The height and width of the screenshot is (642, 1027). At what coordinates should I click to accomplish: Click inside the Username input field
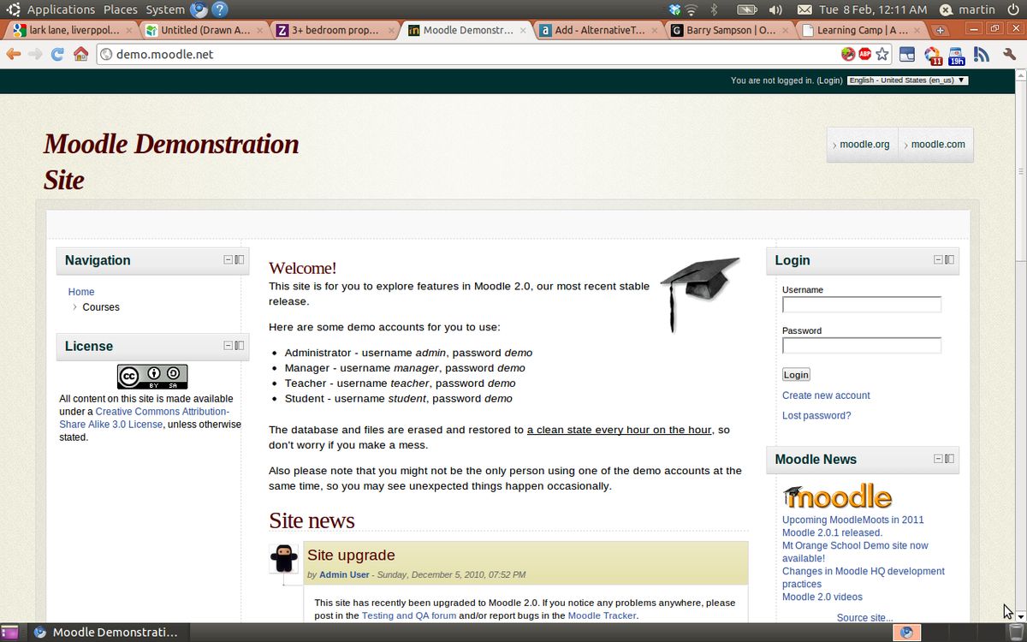860,304
